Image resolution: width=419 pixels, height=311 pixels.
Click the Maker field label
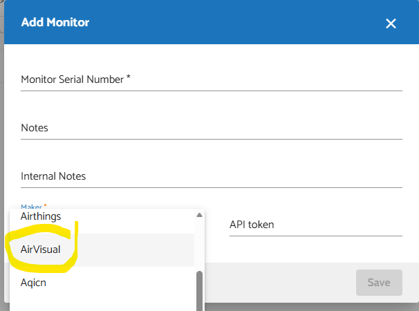(x=31, y=206)
